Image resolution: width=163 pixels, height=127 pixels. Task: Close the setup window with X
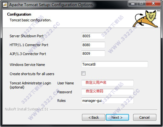(x=153, y=3)
